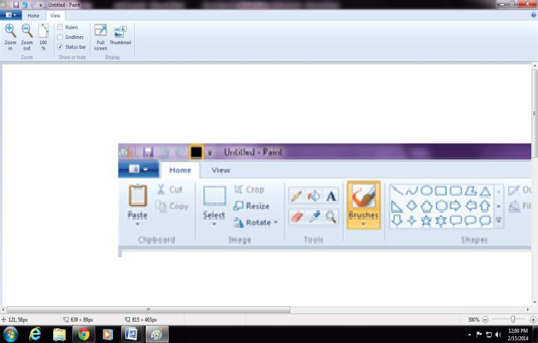Enable the Rulers checkbox
The height and width of the screenshot is (343, 538).
[60, 27]
